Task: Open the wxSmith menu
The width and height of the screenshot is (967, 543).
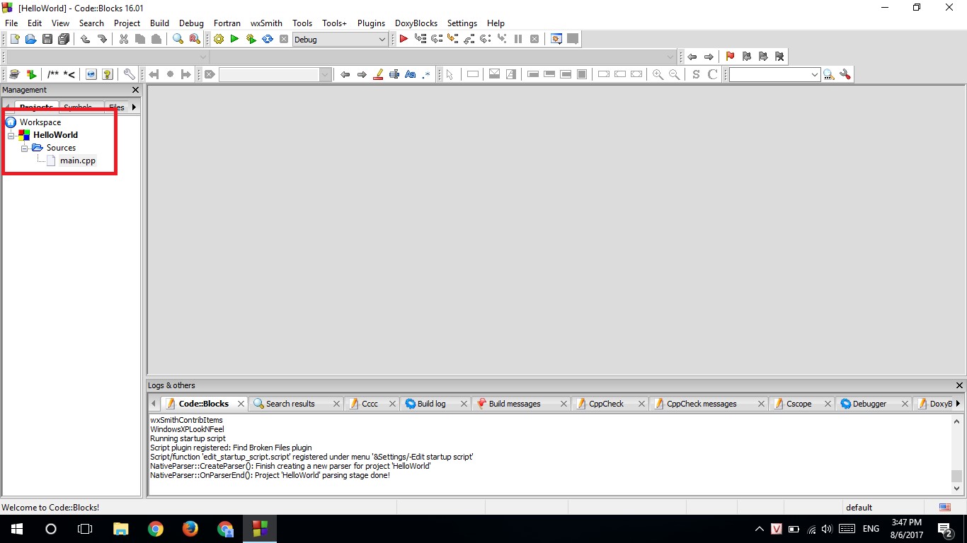Action: 266,23
